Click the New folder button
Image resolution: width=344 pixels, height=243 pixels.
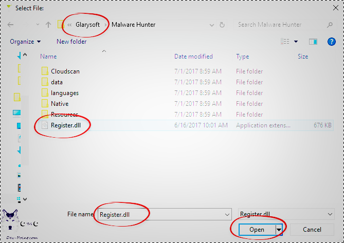pyautogui.click(x=71, y=42)
